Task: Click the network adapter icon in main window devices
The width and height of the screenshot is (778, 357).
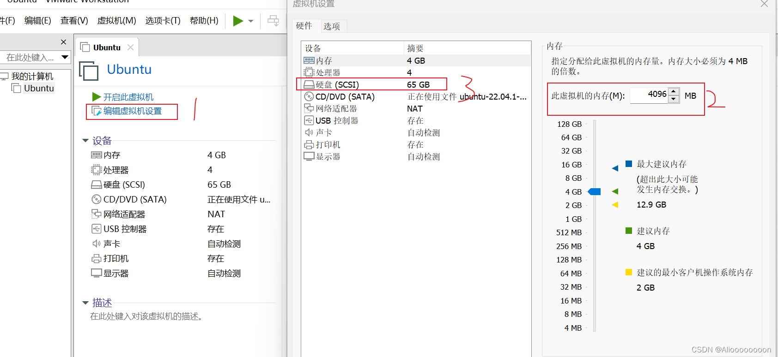Action: pyautogui.click(x=96, y=214)
